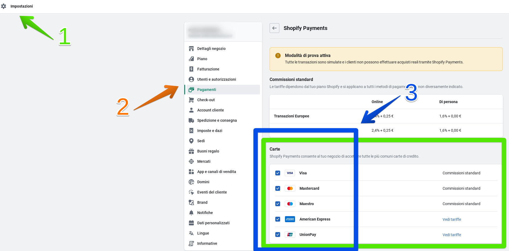Viewport: 509px width, 251px height.
Task: Go to Mercati settings
Action: click(x=223, y=161)
